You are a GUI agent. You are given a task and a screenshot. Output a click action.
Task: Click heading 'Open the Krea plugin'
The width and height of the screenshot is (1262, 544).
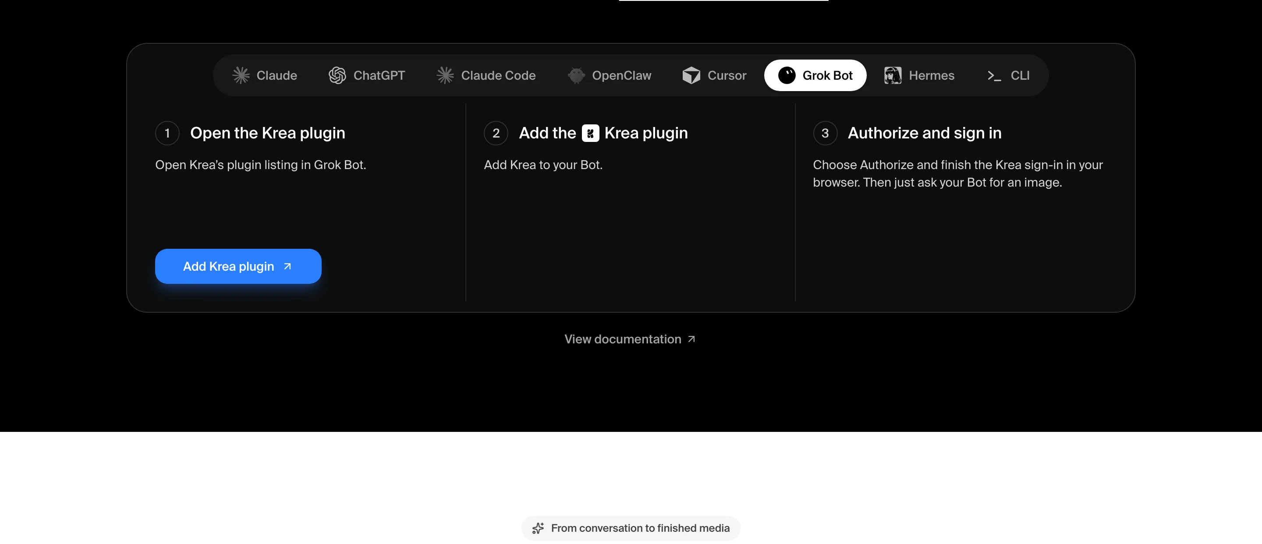coord(267,133)
